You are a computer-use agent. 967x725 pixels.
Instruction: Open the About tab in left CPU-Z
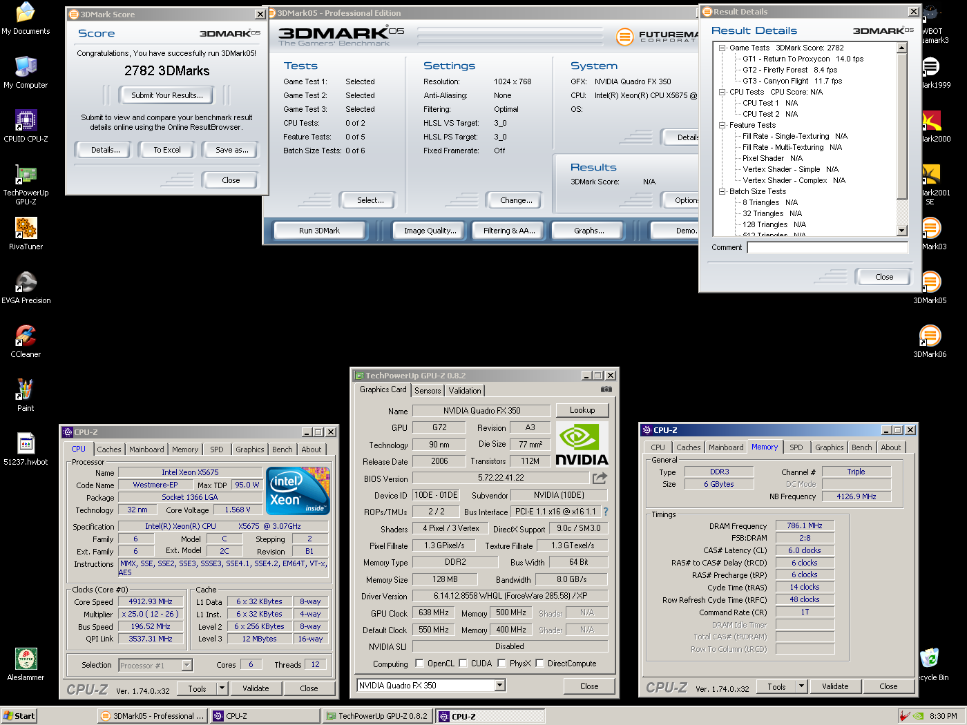pos(311,449)
